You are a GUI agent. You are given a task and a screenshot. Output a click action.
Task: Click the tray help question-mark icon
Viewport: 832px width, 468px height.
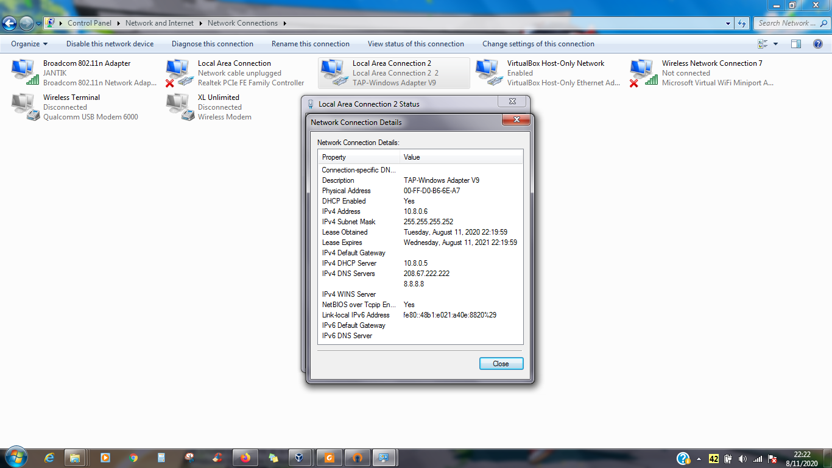pyautogui.click(x=683, y=458)
